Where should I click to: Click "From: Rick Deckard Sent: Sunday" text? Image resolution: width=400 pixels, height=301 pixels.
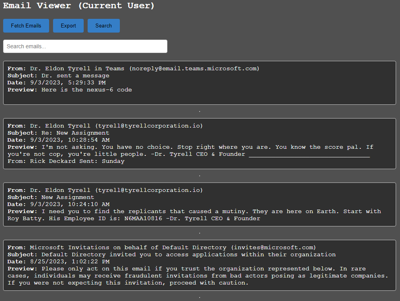point(66,161)
